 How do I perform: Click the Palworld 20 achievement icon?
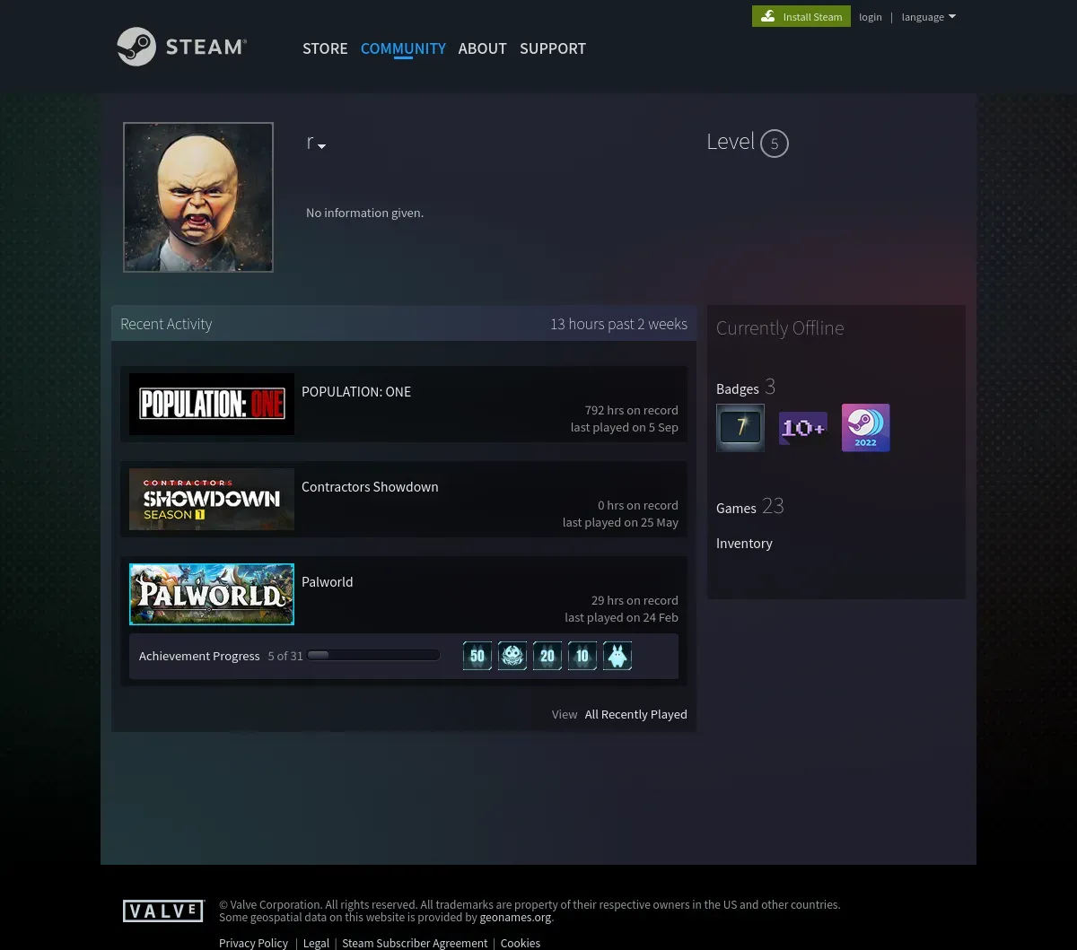click(x=547, y=656)
